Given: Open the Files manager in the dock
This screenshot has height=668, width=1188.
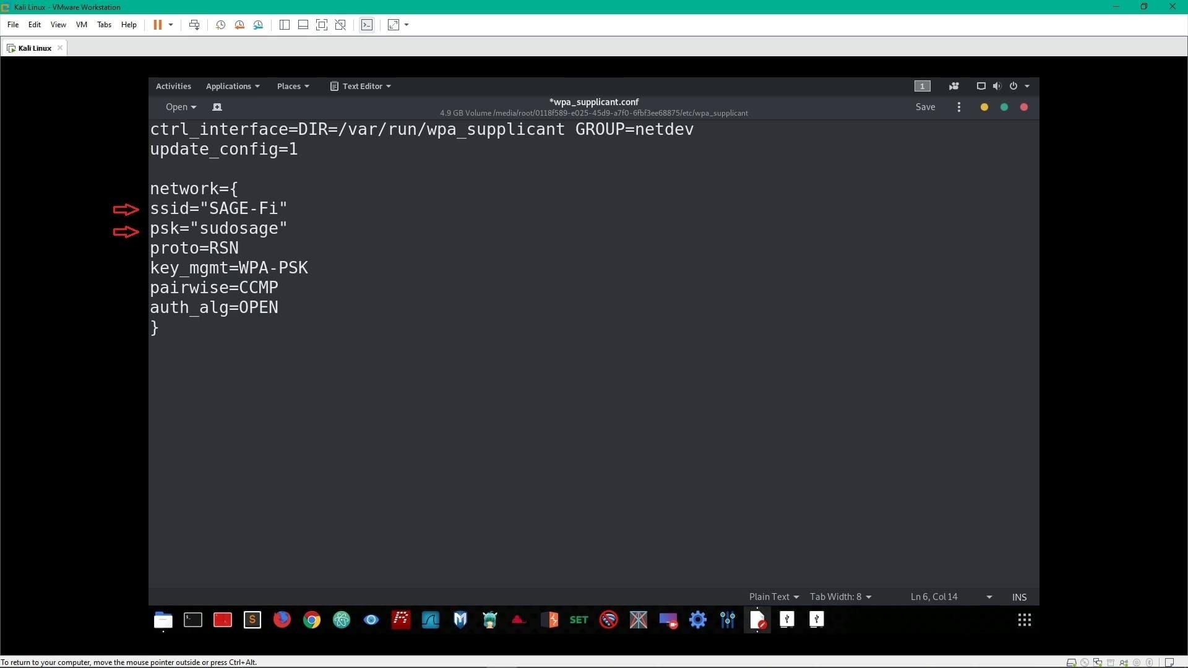Looking at the screenshot, I should tap(163, 620).
